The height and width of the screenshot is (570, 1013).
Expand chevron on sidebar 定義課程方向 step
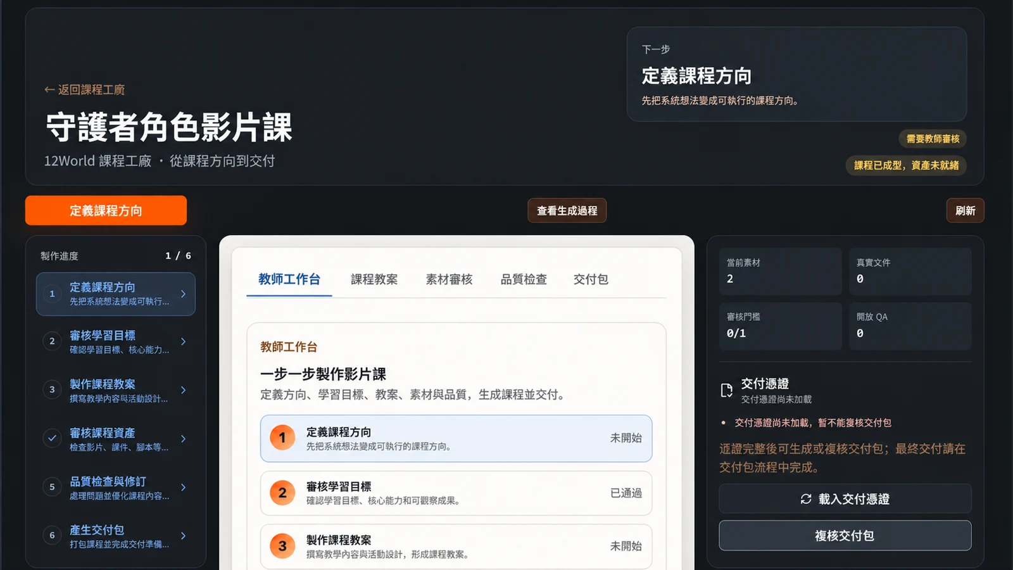(183, 294)
